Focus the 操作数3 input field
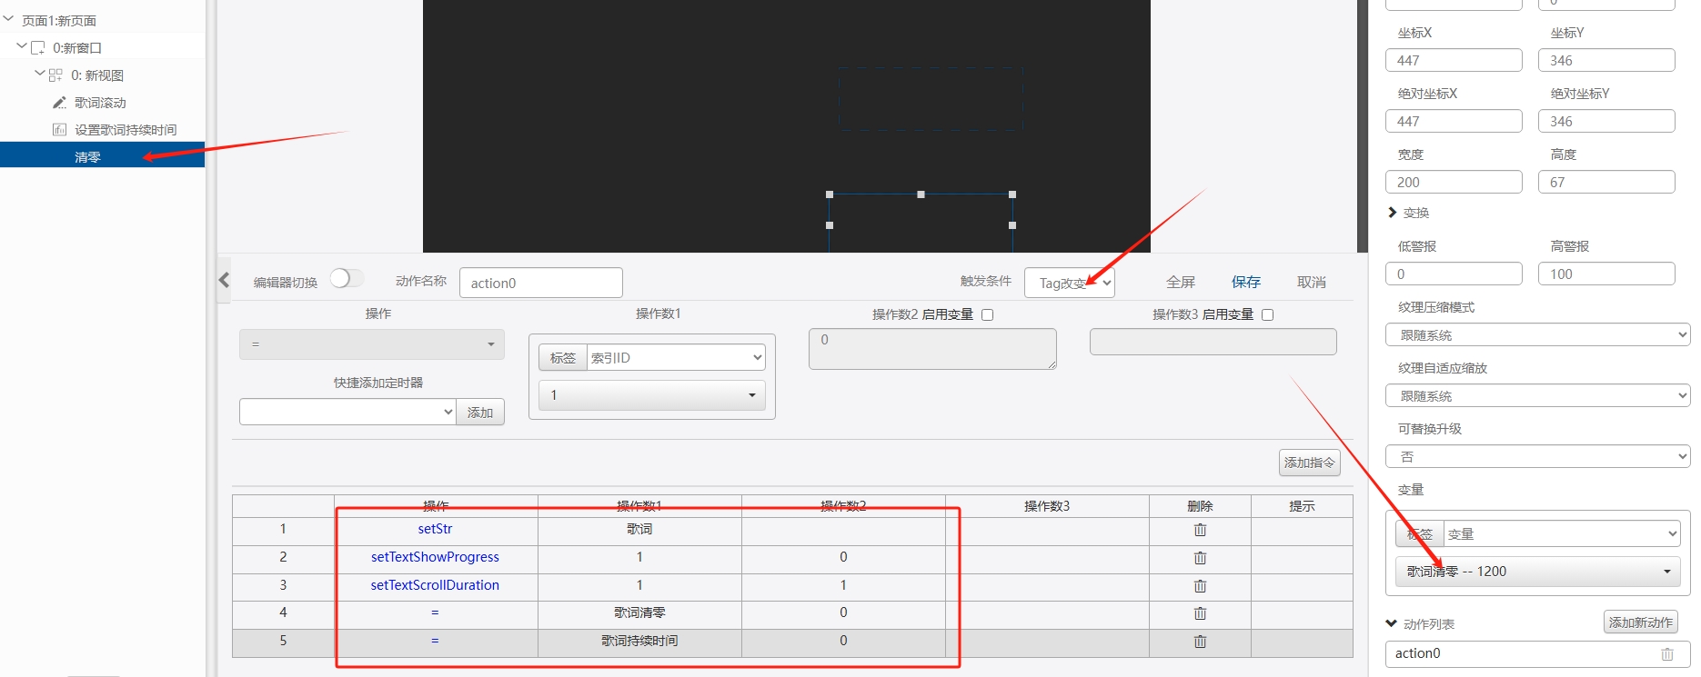 pos(1213,342)
